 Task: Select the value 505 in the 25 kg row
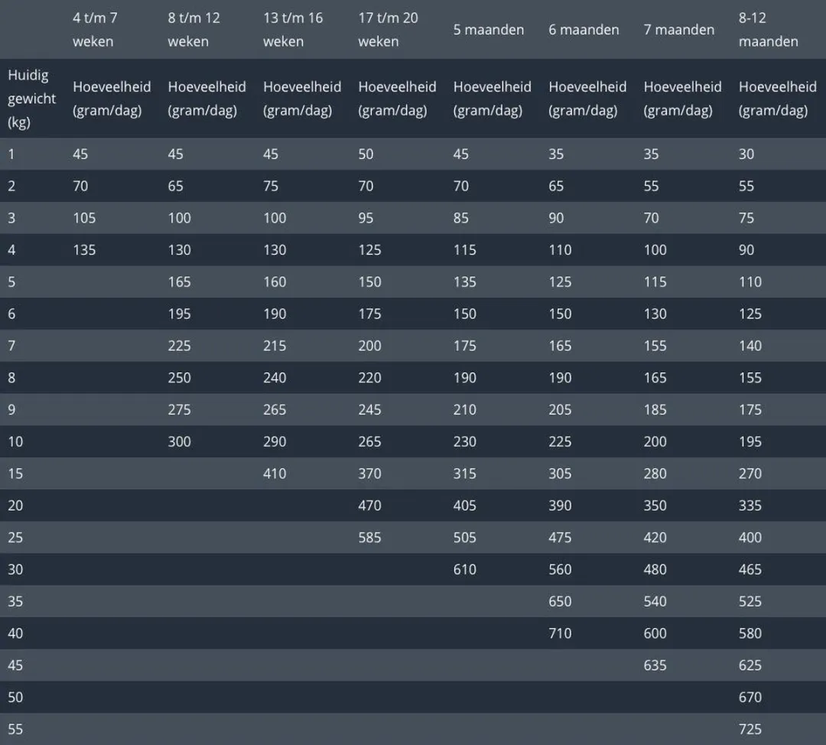pos(465,538)
